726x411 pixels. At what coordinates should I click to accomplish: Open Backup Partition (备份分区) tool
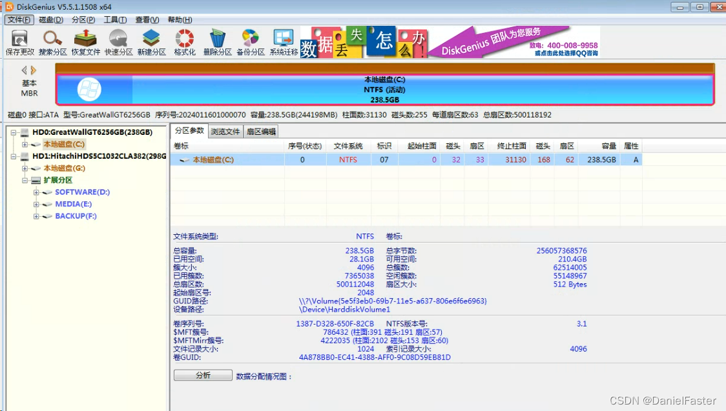(251, 43)
